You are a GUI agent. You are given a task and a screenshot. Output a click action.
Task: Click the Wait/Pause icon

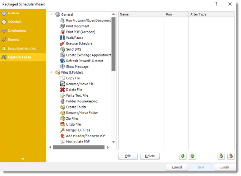click(x=62, y=38)
